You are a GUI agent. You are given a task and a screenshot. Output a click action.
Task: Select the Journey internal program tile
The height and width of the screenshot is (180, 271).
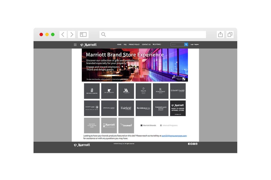tap(126, 125)
